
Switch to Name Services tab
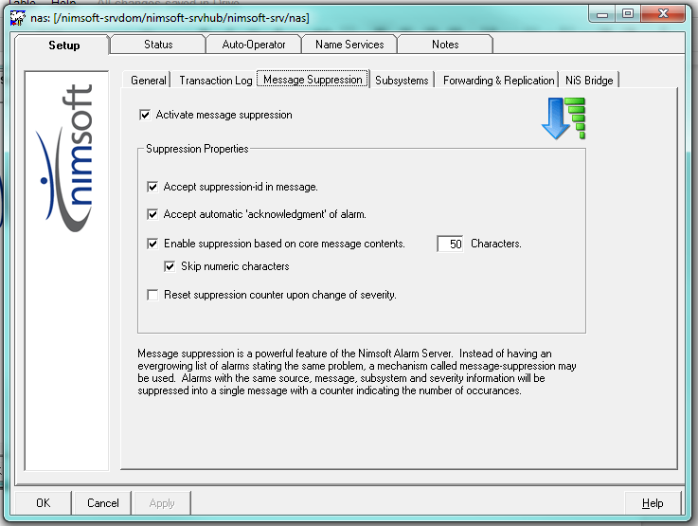coord(349,45)
